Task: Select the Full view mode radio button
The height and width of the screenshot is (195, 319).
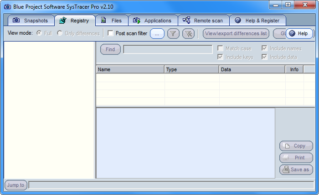Action: tap(39, 33)
